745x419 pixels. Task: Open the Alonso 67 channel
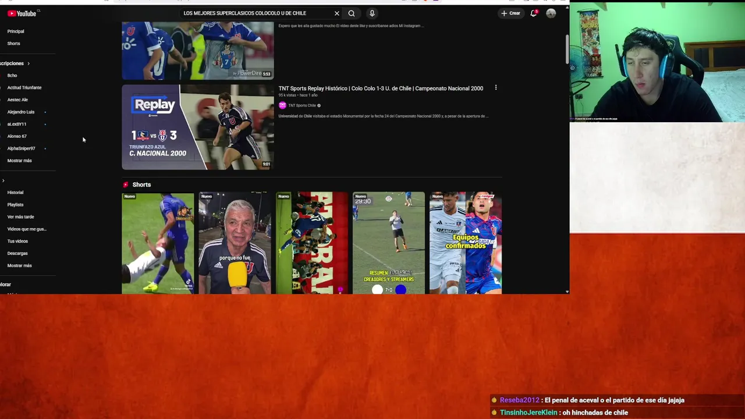(17, 136)
